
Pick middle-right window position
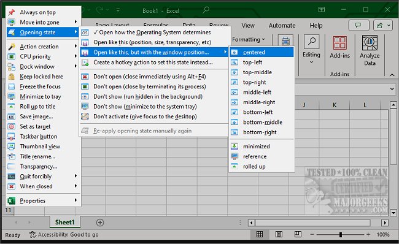(x=261, y=102)
